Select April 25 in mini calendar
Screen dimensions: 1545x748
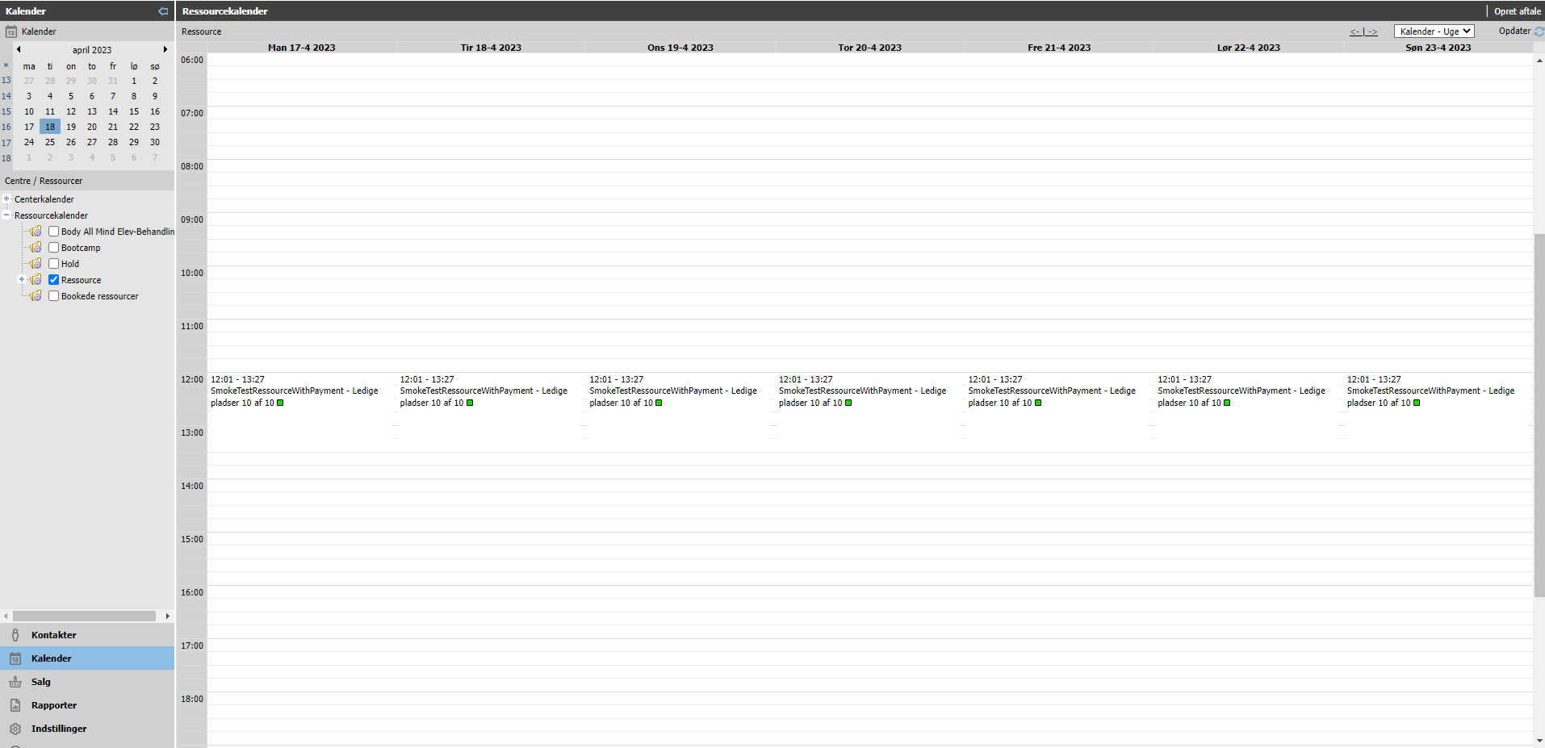coord(50,142)
